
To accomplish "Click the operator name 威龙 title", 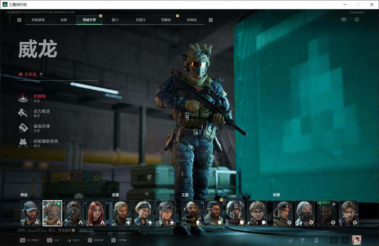I will coord(38,49).
